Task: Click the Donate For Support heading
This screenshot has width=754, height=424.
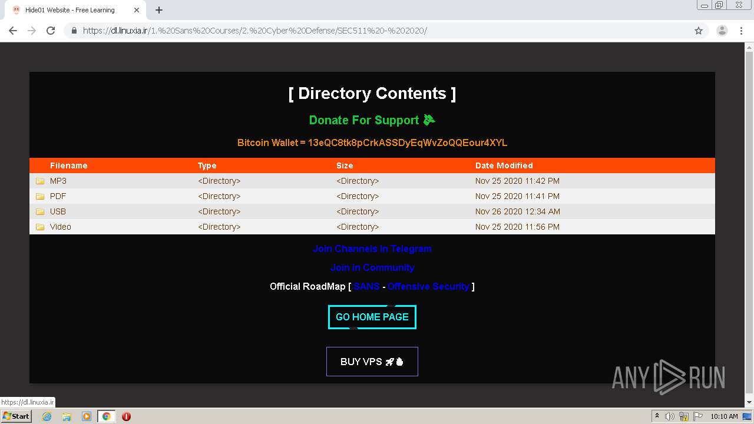Action: coord(372,120)
